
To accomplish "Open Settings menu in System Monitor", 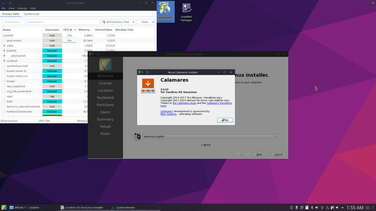I will (x=22, y=8).
